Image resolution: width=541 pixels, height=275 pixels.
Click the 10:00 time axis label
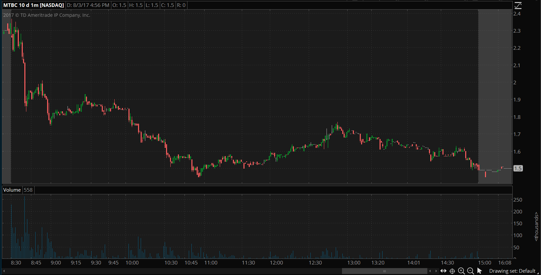[132, 262]
